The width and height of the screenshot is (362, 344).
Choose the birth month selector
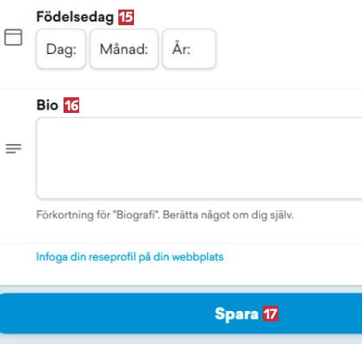(124, 49)
